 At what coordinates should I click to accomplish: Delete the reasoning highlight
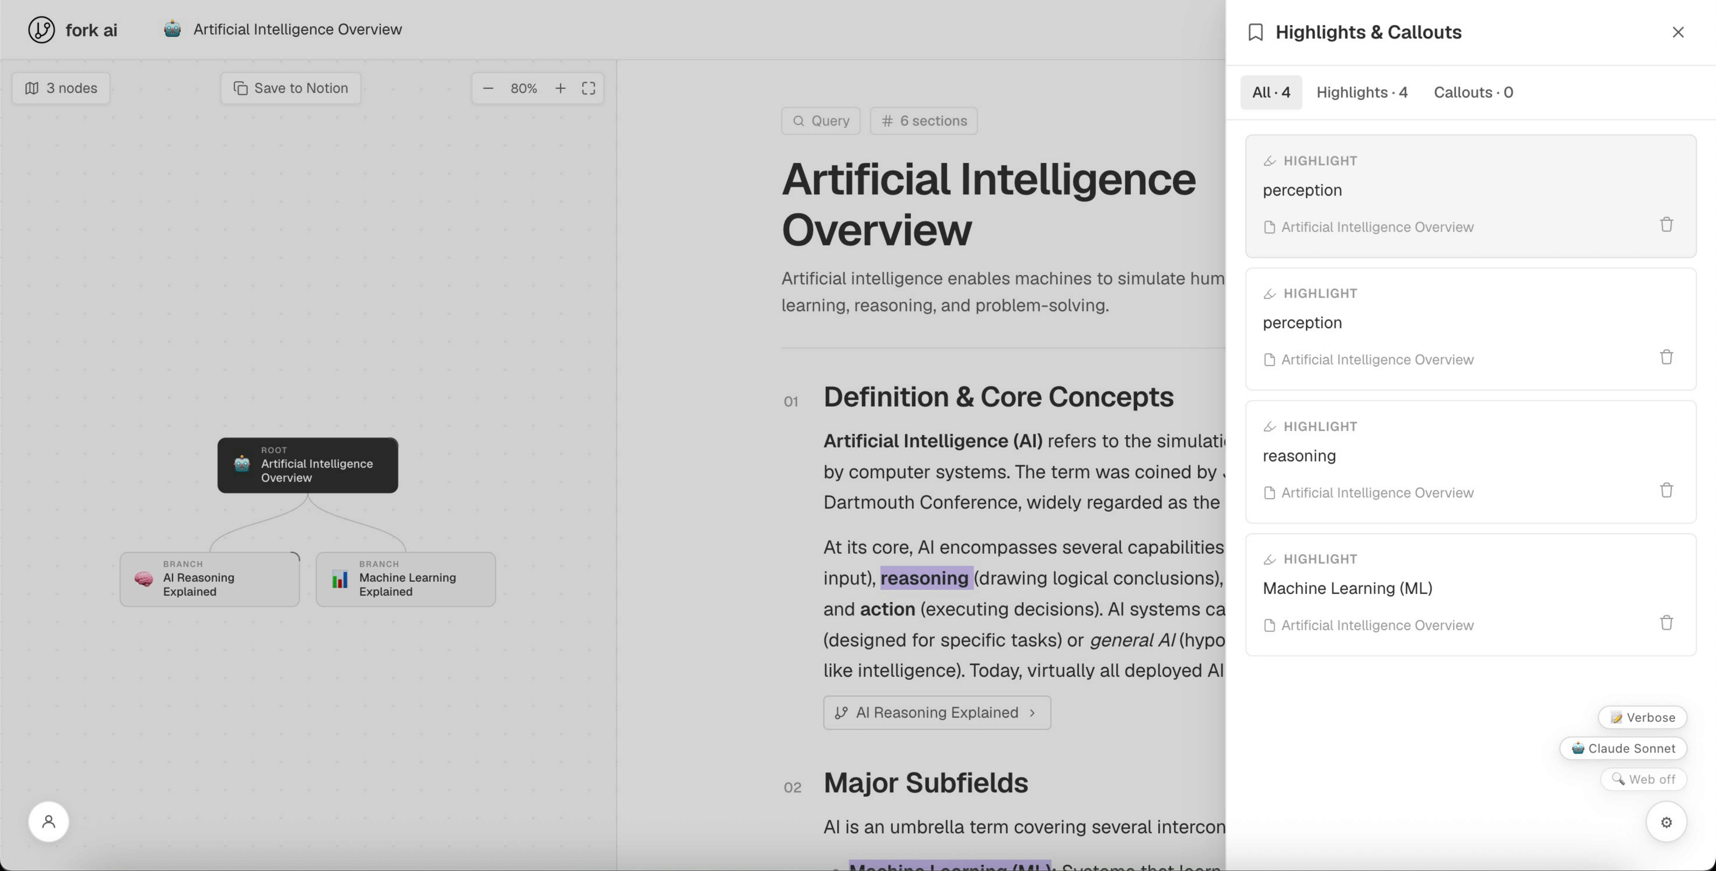(x=1666, y=490)
